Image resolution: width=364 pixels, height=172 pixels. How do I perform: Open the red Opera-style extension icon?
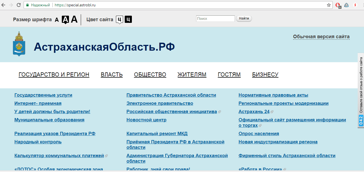pos(338,5)
